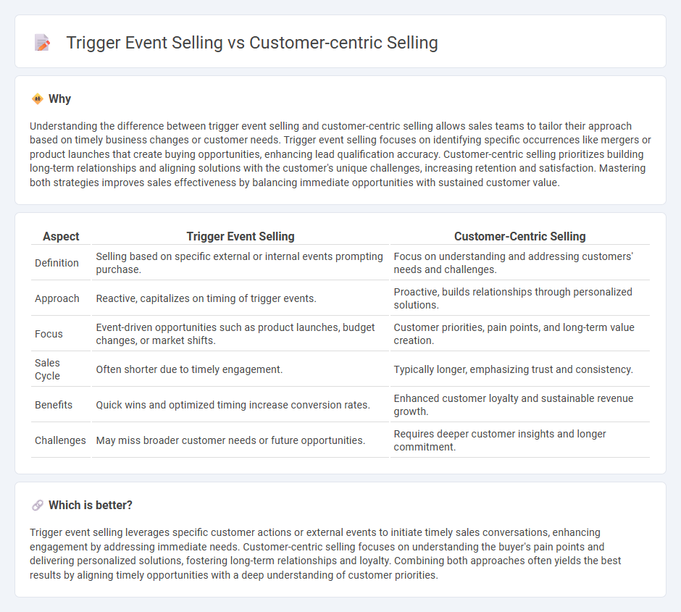Click cell 'Event-driven opportunities such as product launches'
Image resolution: width=681 pixels, height=612 pixels.
click(x=241, y=334)
